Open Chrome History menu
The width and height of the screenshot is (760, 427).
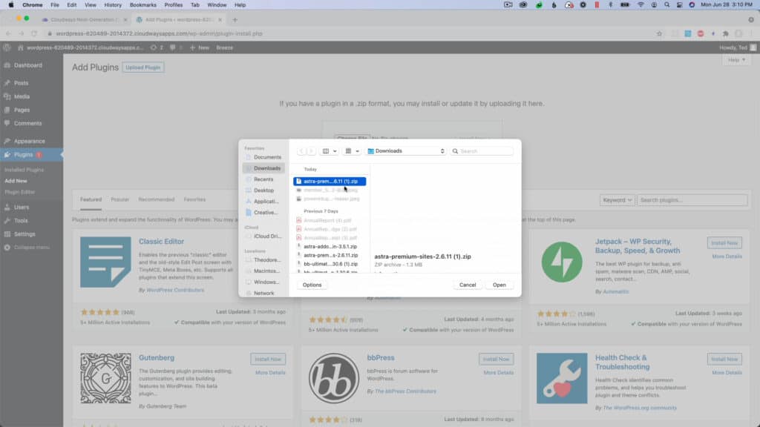[113, 5]
